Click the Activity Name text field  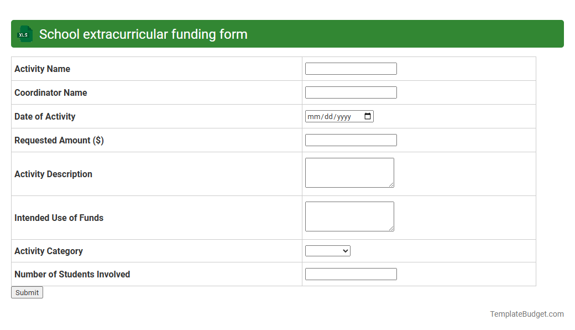[x=351, y=68]
